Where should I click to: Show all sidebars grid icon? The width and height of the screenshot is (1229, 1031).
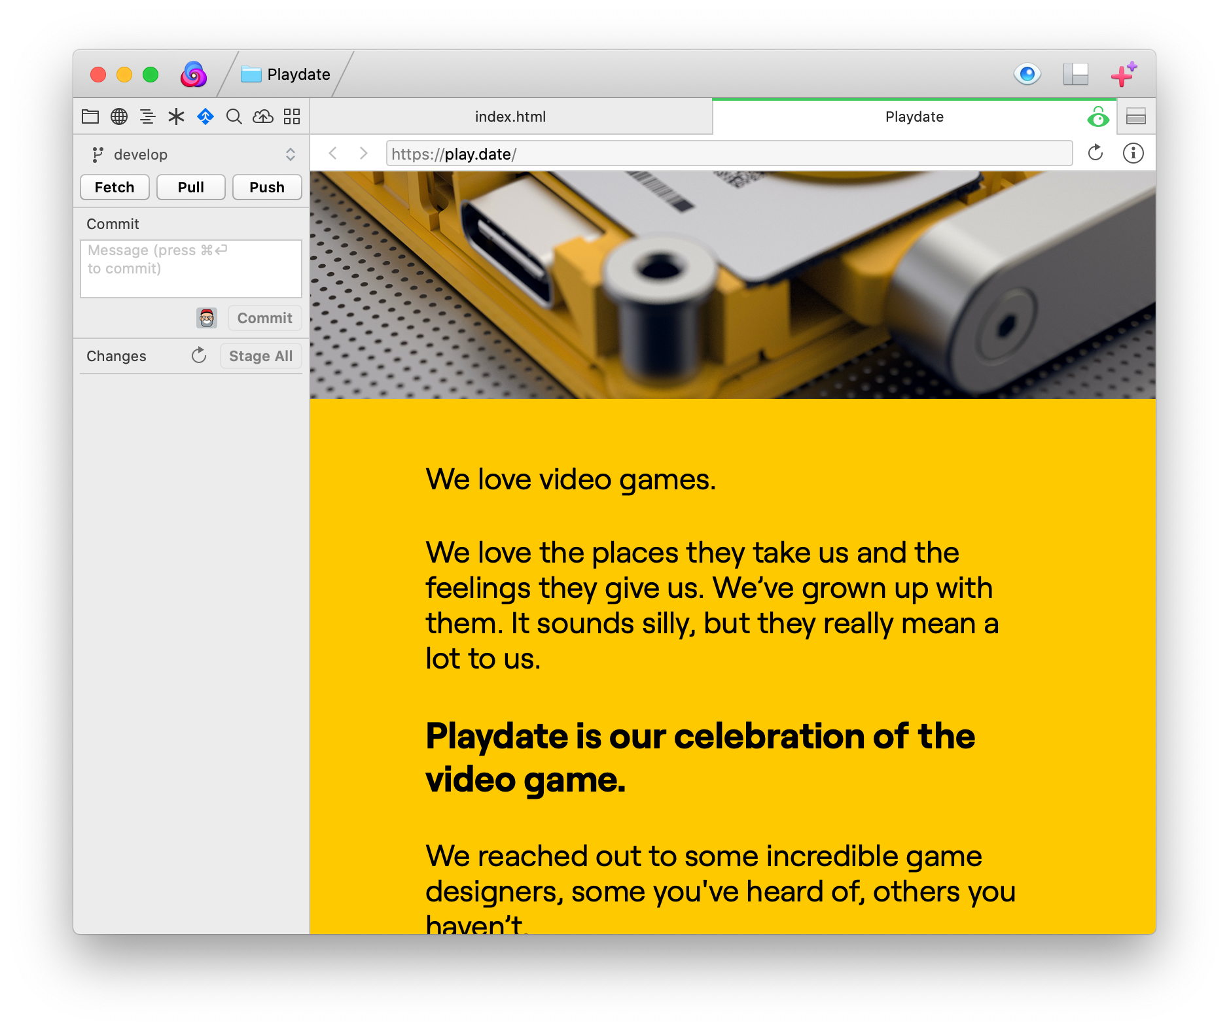292,116
